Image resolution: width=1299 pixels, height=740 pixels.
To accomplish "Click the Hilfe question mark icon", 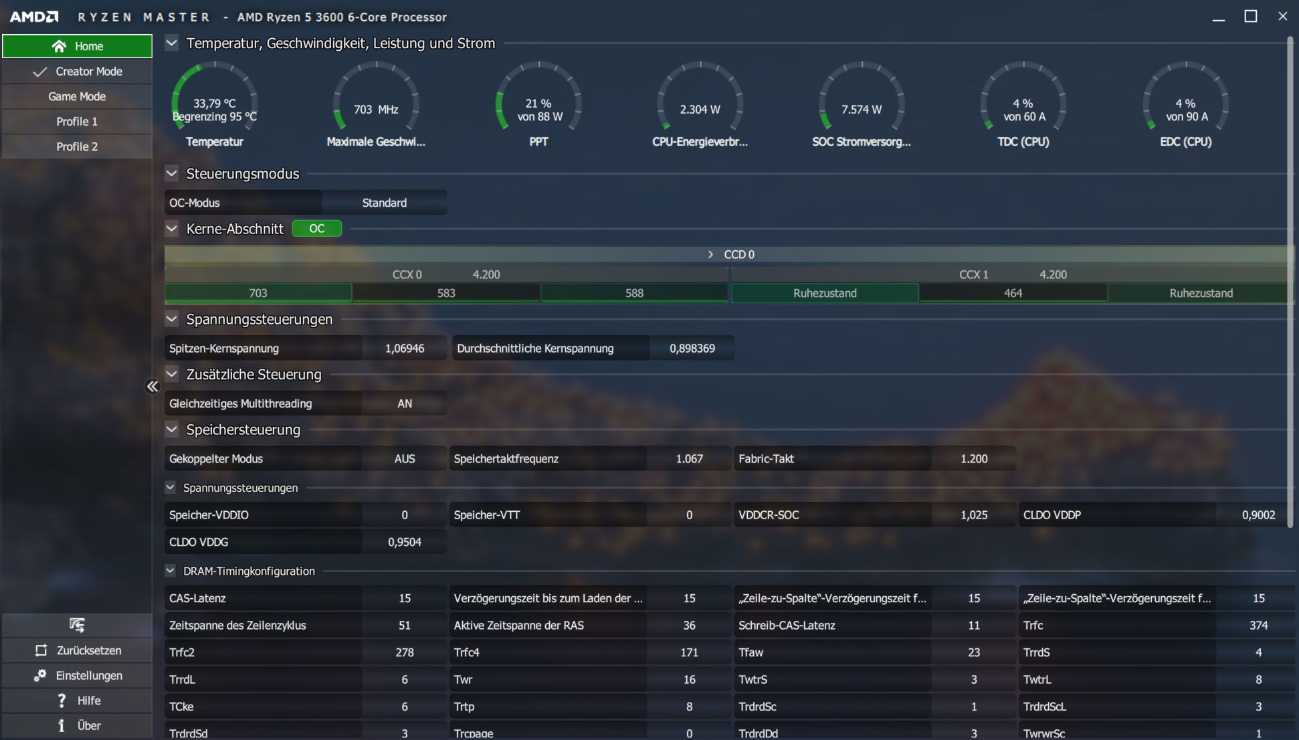I will pyautogui.click(x=62, y=701).
